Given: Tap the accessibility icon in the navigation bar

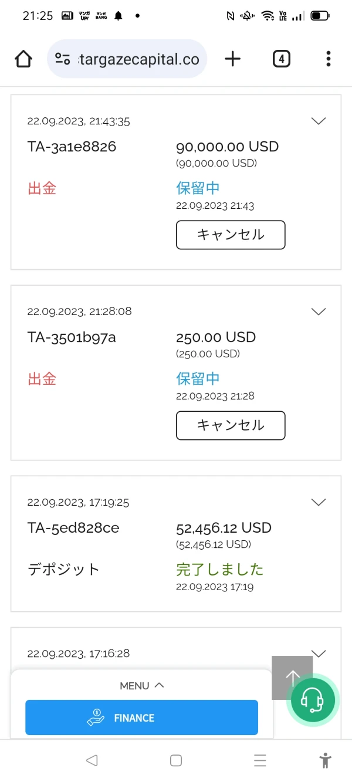Looking at the screenshot, I should [325, 760].
